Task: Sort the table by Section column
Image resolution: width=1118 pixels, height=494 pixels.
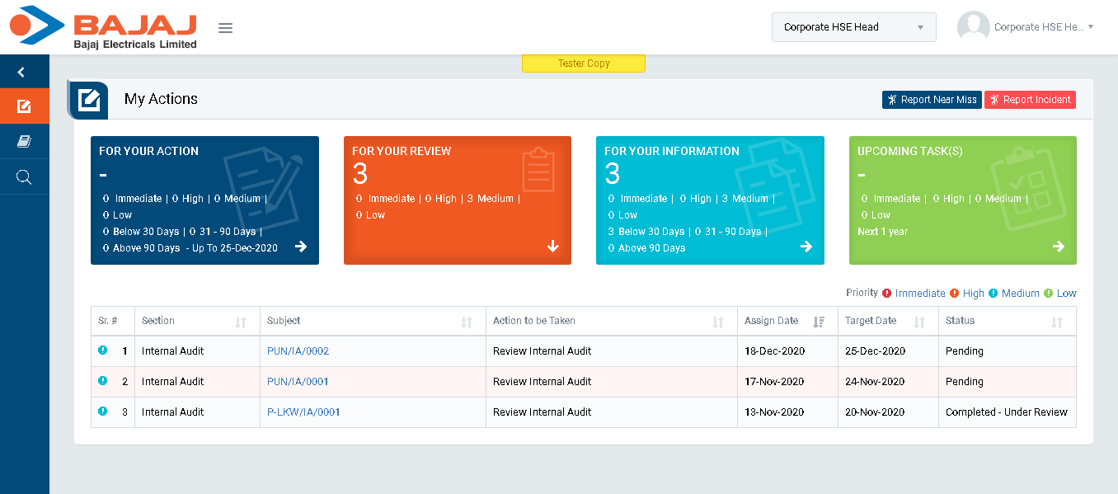Action: [241, 322]
